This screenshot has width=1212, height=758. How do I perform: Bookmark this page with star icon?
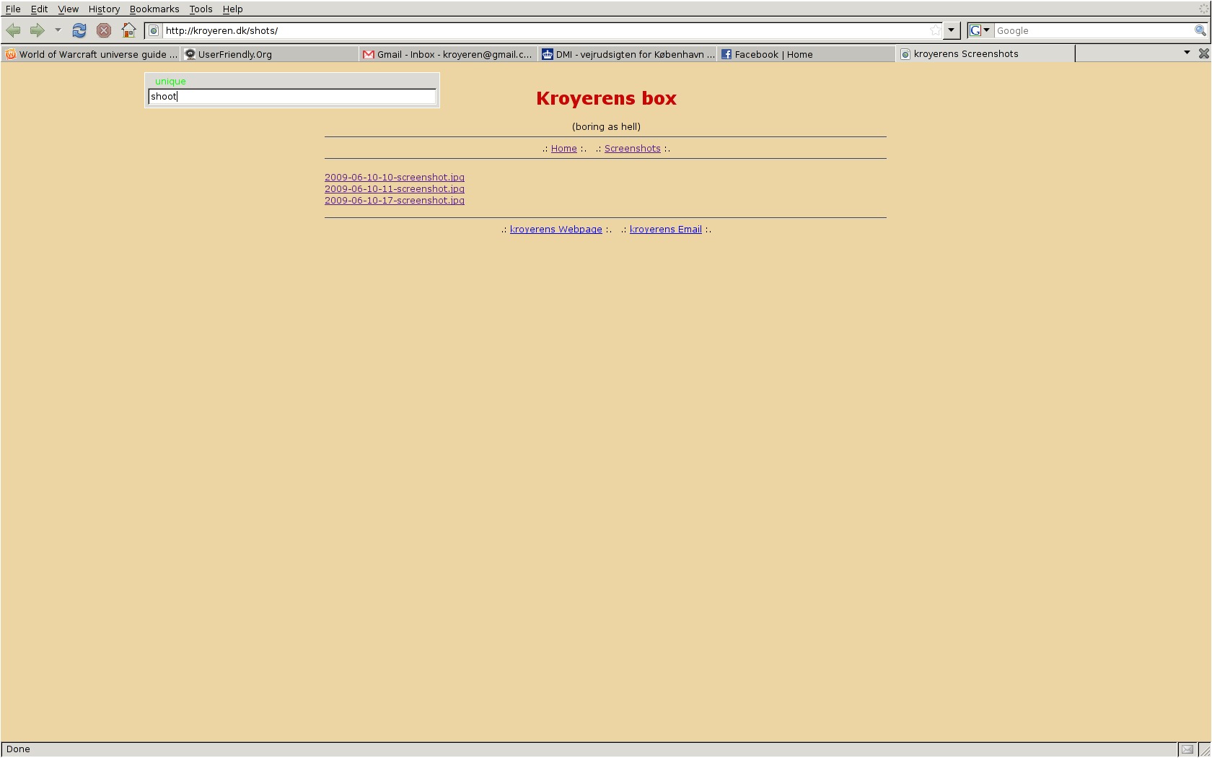(935, 30)
